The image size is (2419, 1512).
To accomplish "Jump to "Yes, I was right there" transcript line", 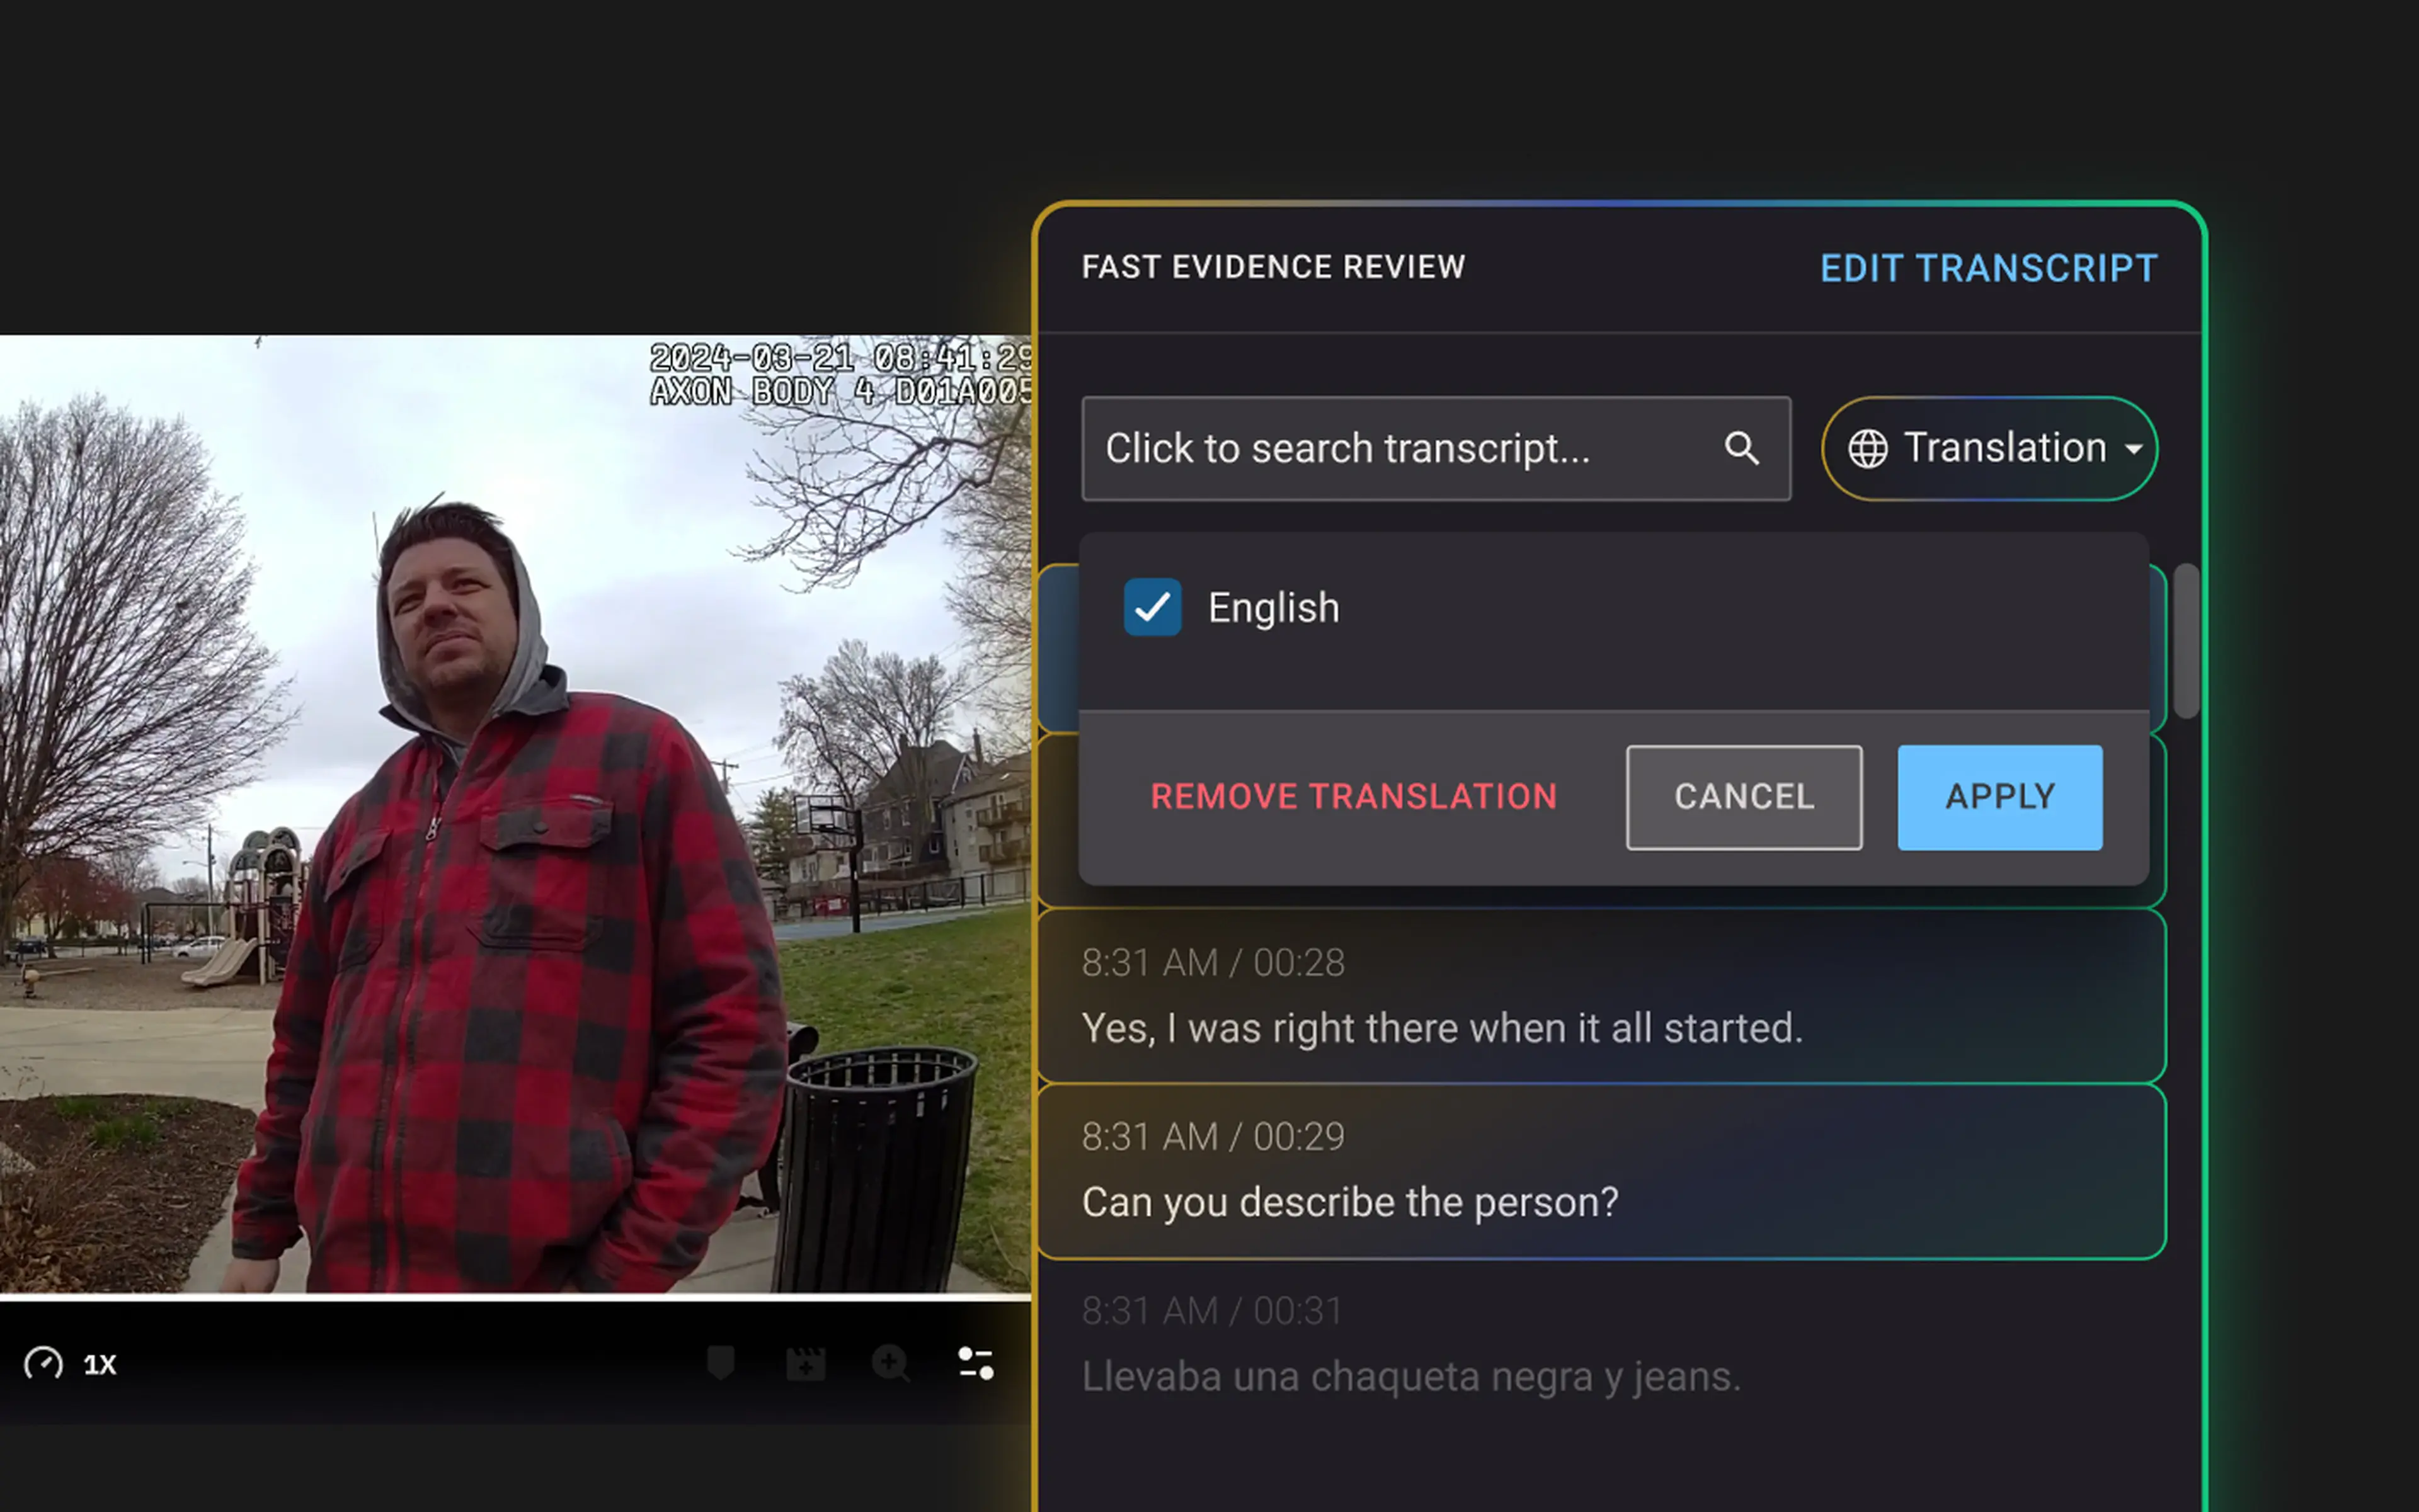I will (1441, 1028).
